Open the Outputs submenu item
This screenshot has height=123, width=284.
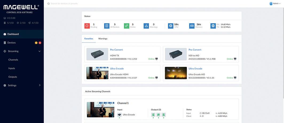tap(13, 77)
